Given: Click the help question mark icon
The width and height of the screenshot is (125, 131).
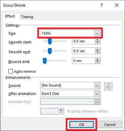Looking at the screenshot, I should (102, 5).
